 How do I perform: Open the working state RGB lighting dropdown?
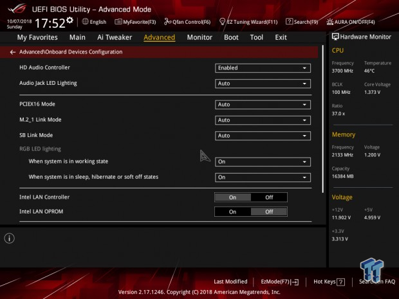[x=263, y=162]
